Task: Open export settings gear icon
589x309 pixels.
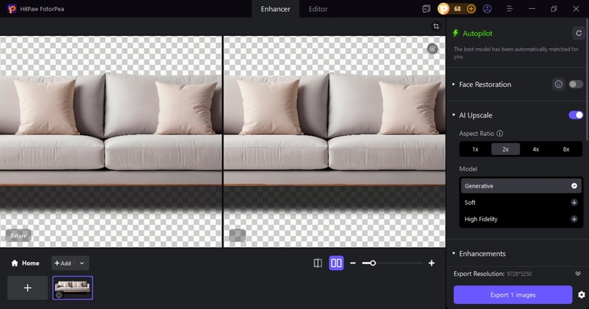Action: [x=581, y=295]
